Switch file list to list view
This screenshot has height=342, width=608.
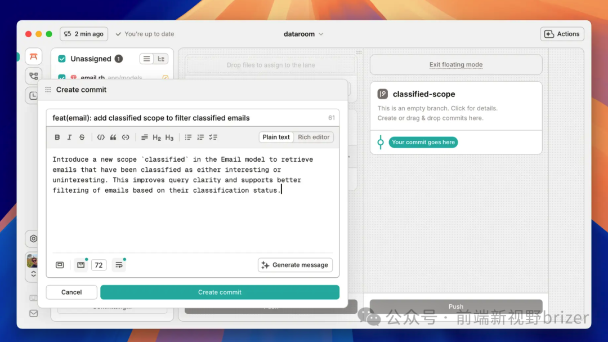pyautogui.click(x=146, y=59)
